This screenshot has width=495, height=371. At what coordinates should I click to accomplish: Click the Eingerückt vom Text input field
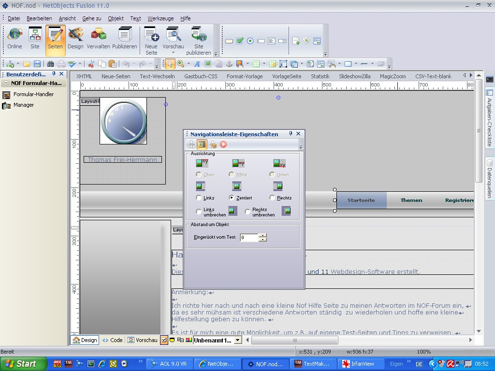tap(249, 237)
